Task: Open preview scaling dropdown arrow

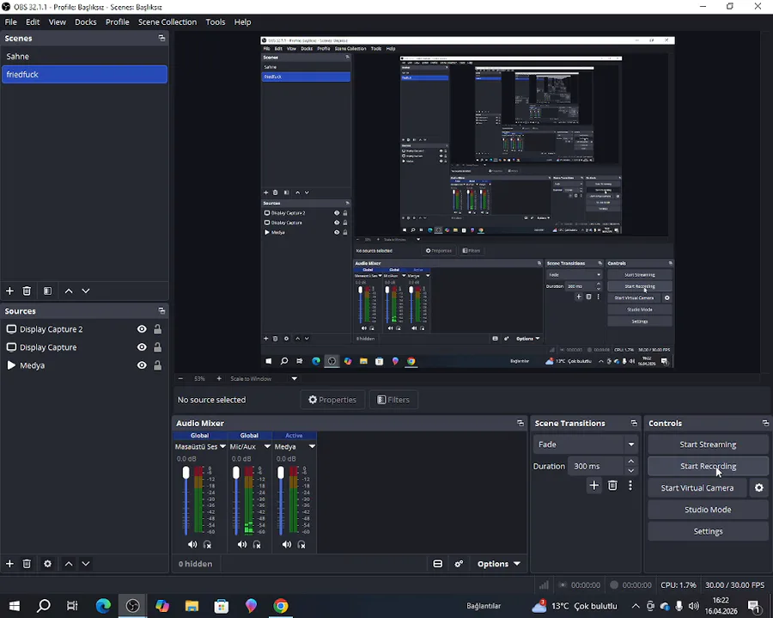Action: click(x=295, y=379)
